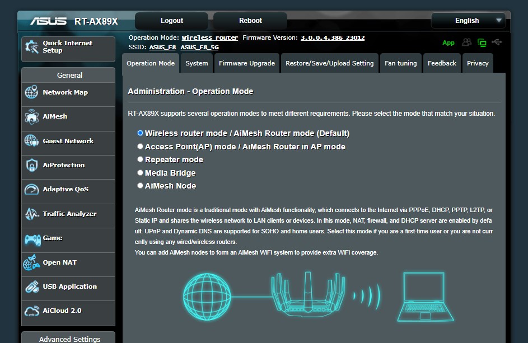Select Access Point(AP) mode radio button

pyautogui.click(x=140, y=147)
